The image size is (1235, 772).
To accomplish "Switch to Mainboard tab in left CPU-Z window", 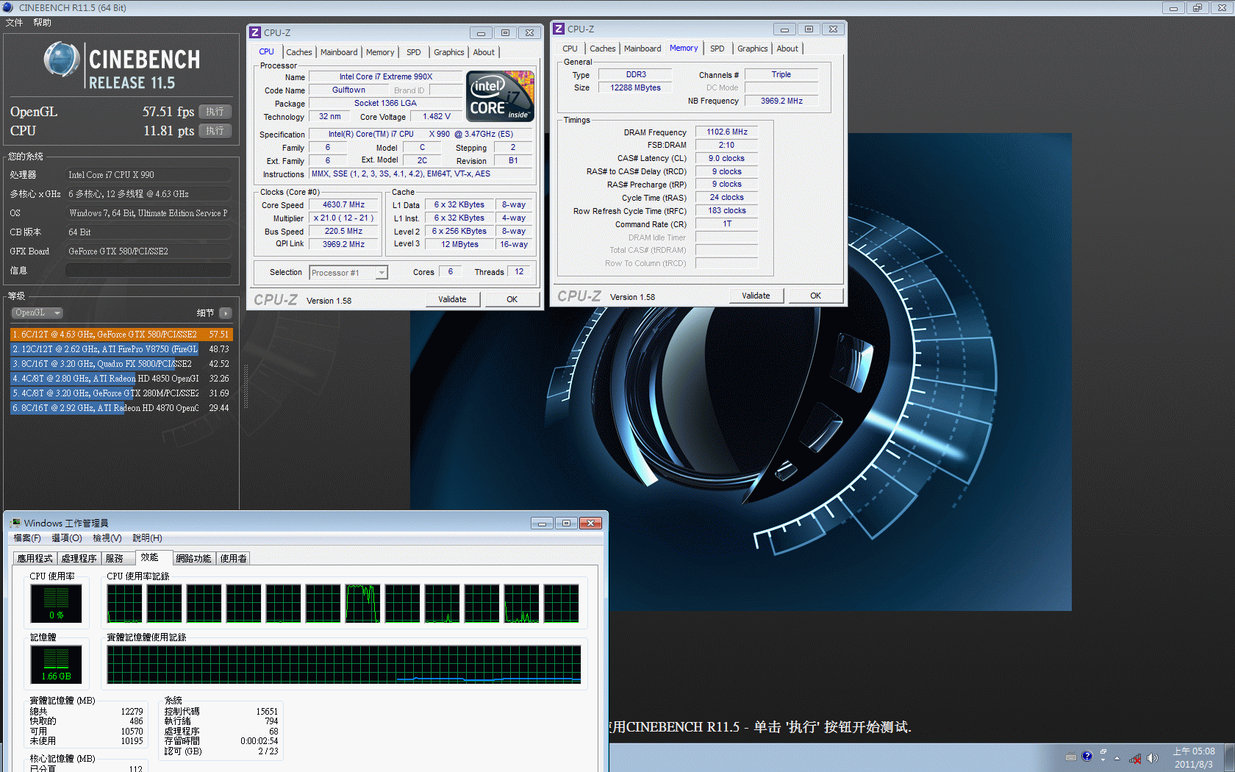I will (339, 52).
